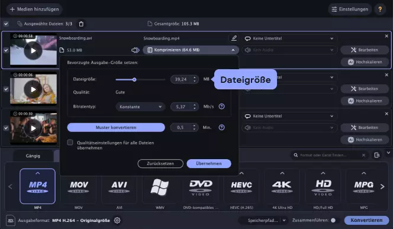This screenshot has height=229, width=393.
Task: Remove the second video with its X icon
Action: 386,75
